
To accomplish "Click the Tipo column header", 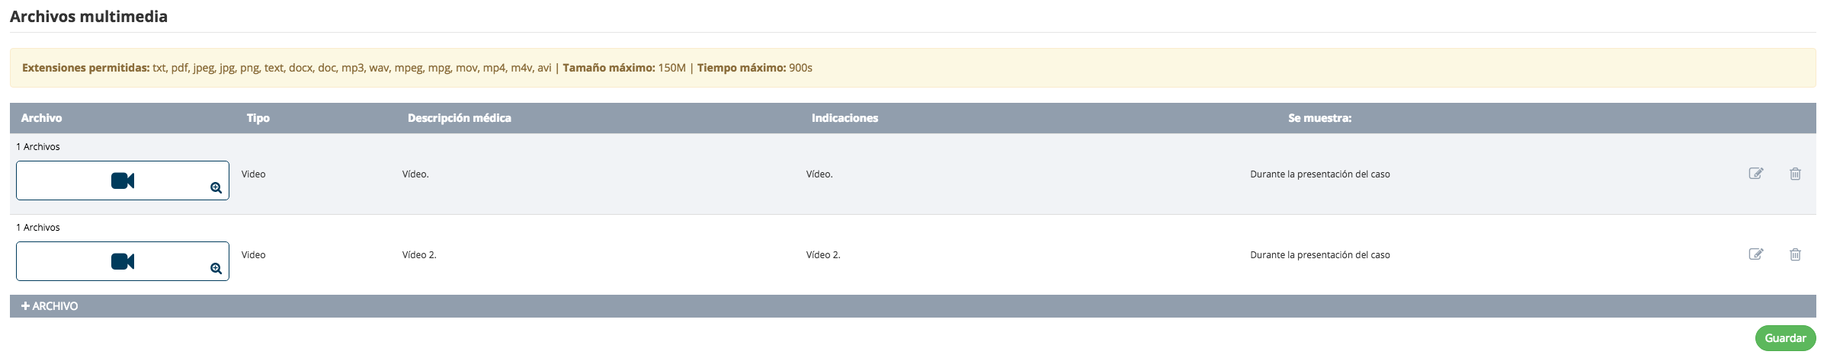I will click(258, 118).
